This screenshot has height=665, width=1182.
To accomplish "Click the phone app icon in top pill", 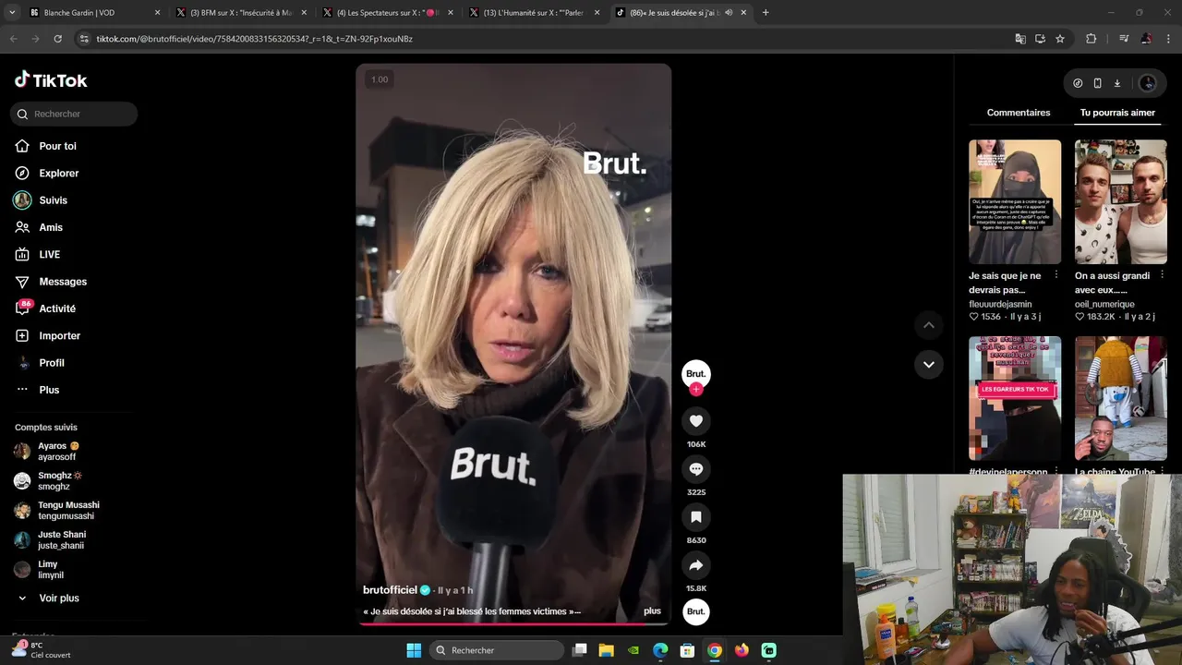I will 1097,83.
